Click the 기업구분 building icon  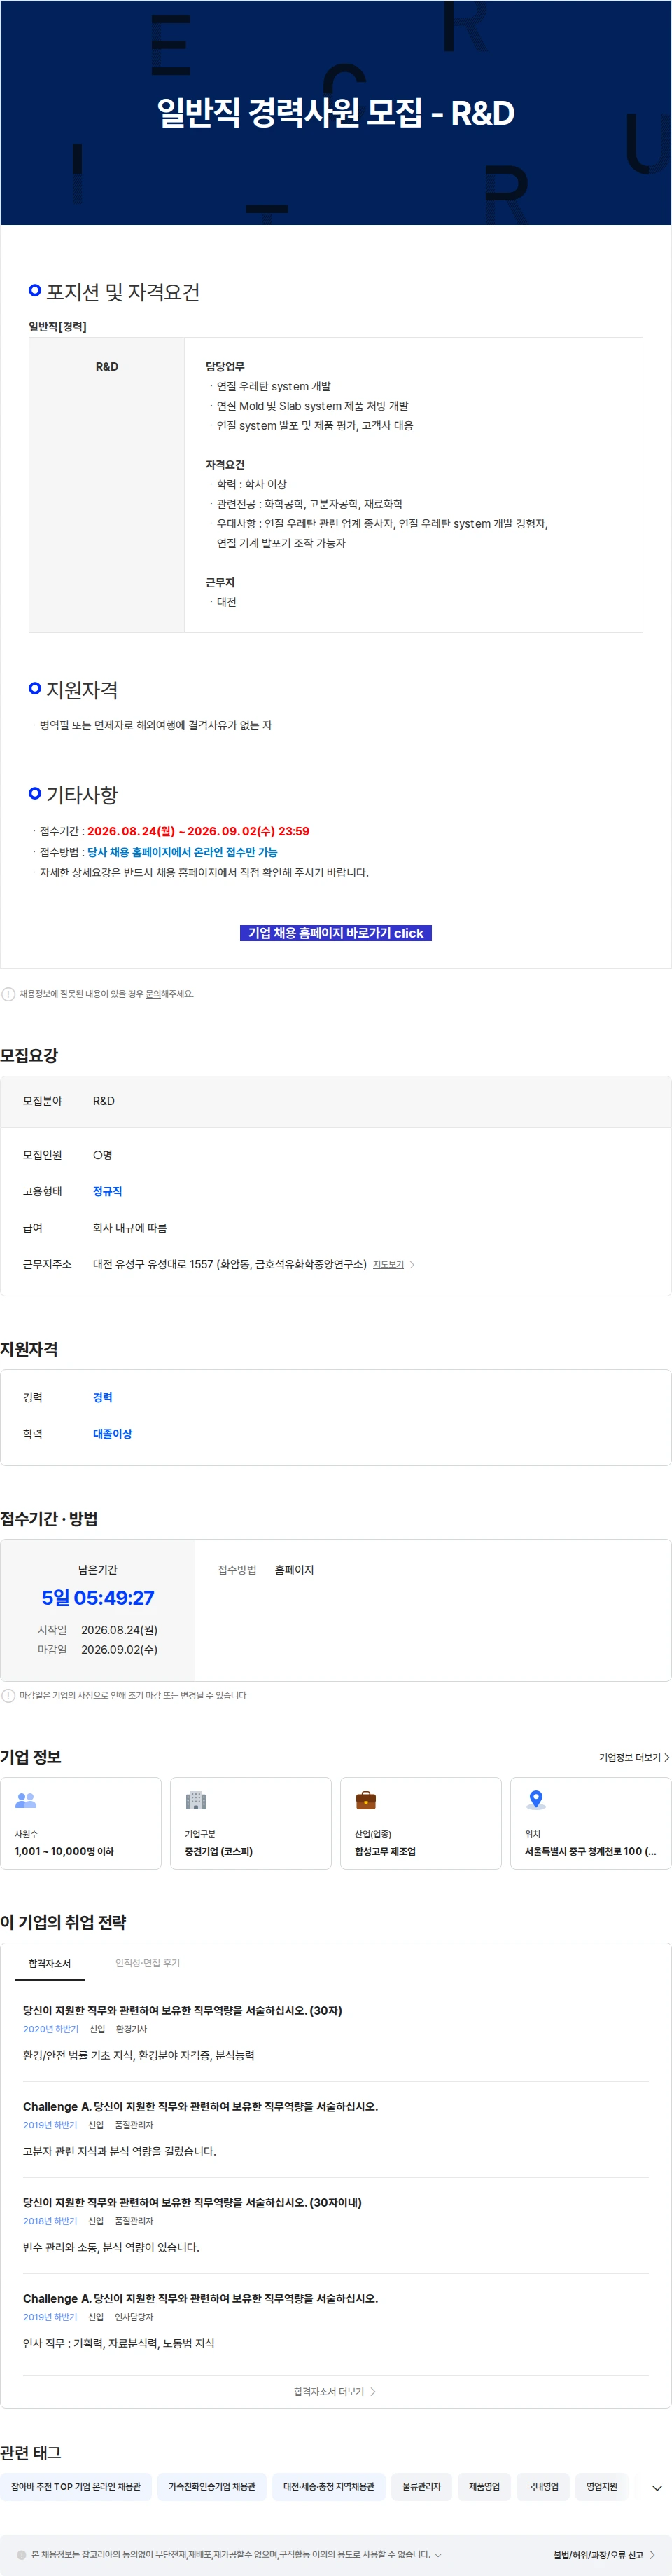(196, 1800)
